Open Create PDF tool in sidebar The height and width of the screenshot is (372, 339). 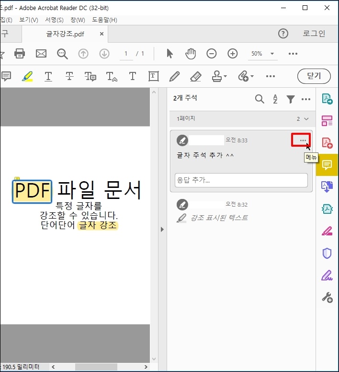click(x=327, y=143)
